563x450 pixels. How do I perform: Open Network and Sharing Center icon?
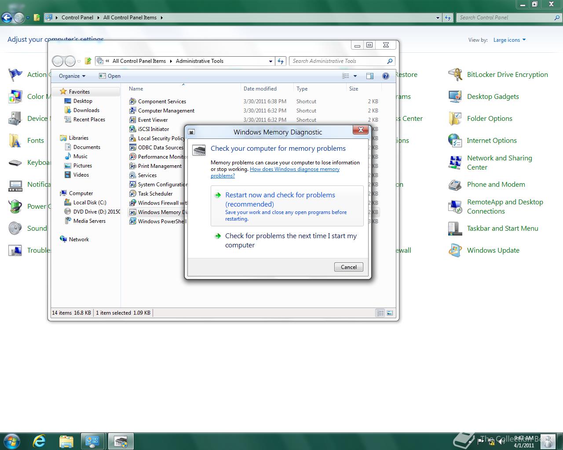(455, 163)
